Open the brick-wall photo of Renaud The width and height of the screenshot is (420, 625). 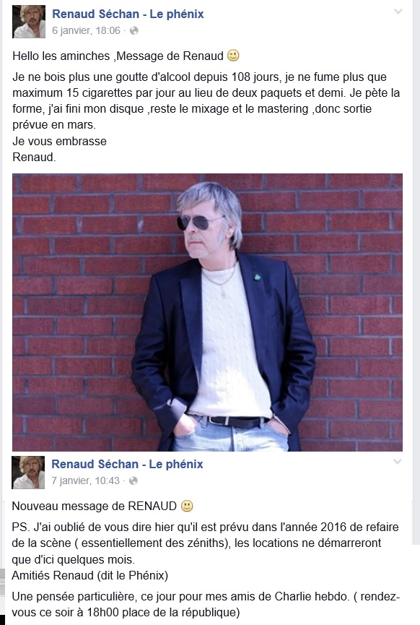click(x=207, y=312)
